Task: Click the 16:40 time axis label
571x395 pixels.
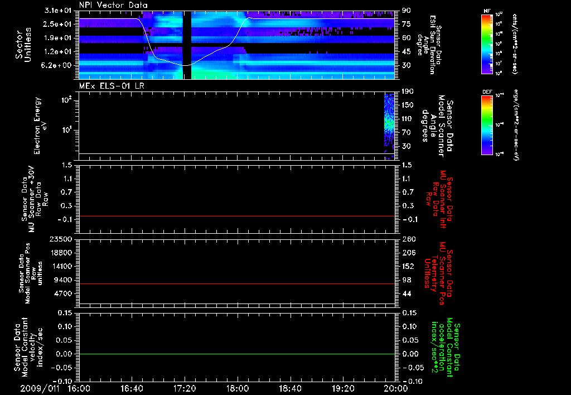Action: pyautogui.click(x=132, y=388)
